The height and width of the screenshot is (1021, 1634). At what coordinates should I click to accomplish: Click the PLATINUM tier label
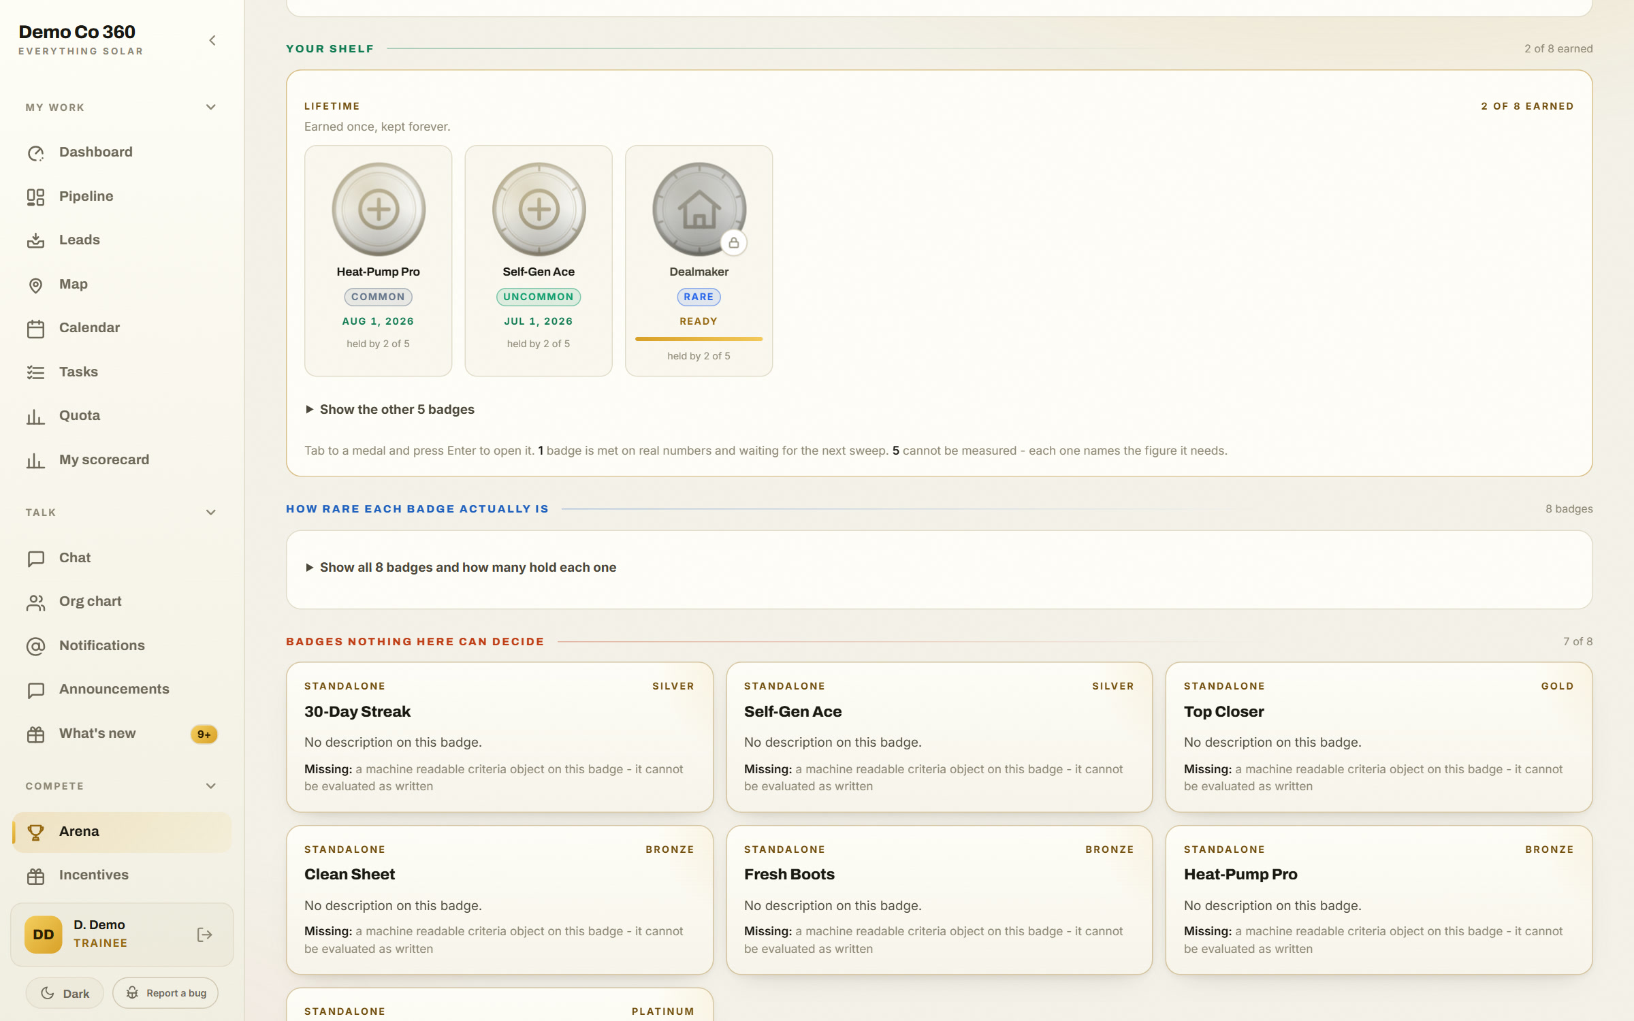point(663,1011)
